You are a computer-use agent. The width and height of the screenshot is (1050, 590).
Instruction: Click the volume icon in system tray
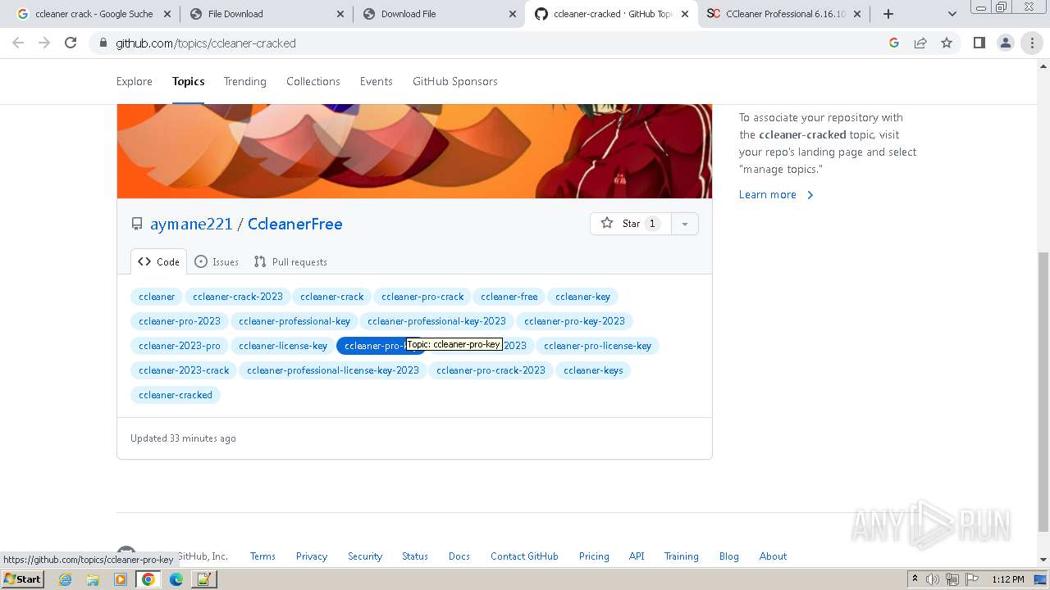click(x=933, y=579)
